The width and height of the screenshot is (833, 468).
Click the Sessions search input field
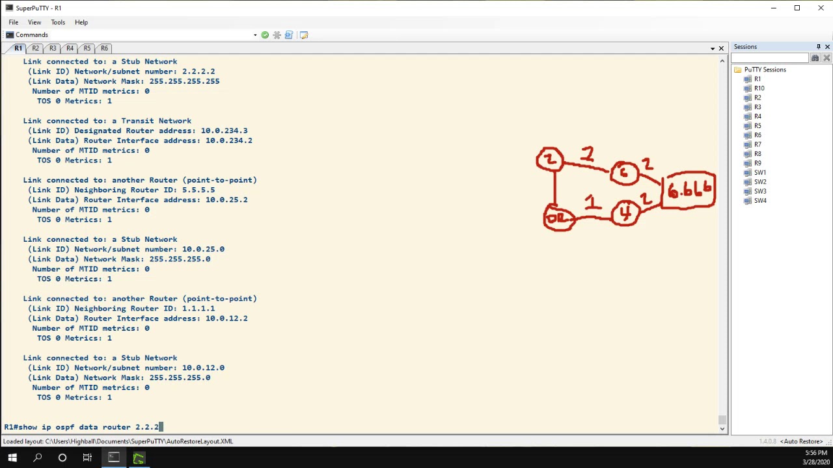tap(771, 58)
